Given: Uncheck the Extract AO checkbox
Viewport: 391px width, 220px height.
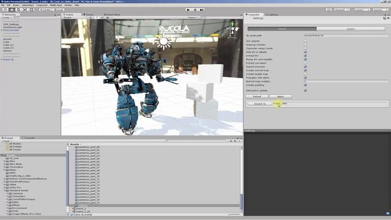Looking at the screenshot, I should pyautogui.click(x=305, y=56).
